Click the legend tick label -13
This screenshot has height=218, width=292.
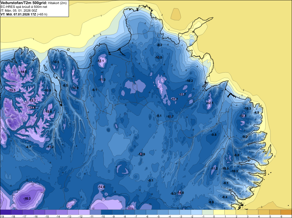click(69, 217)
